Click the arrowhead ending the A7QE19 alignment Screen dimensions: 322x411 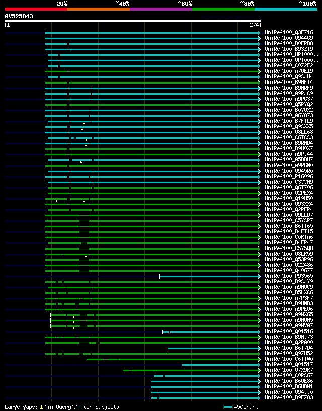[259, 71]
